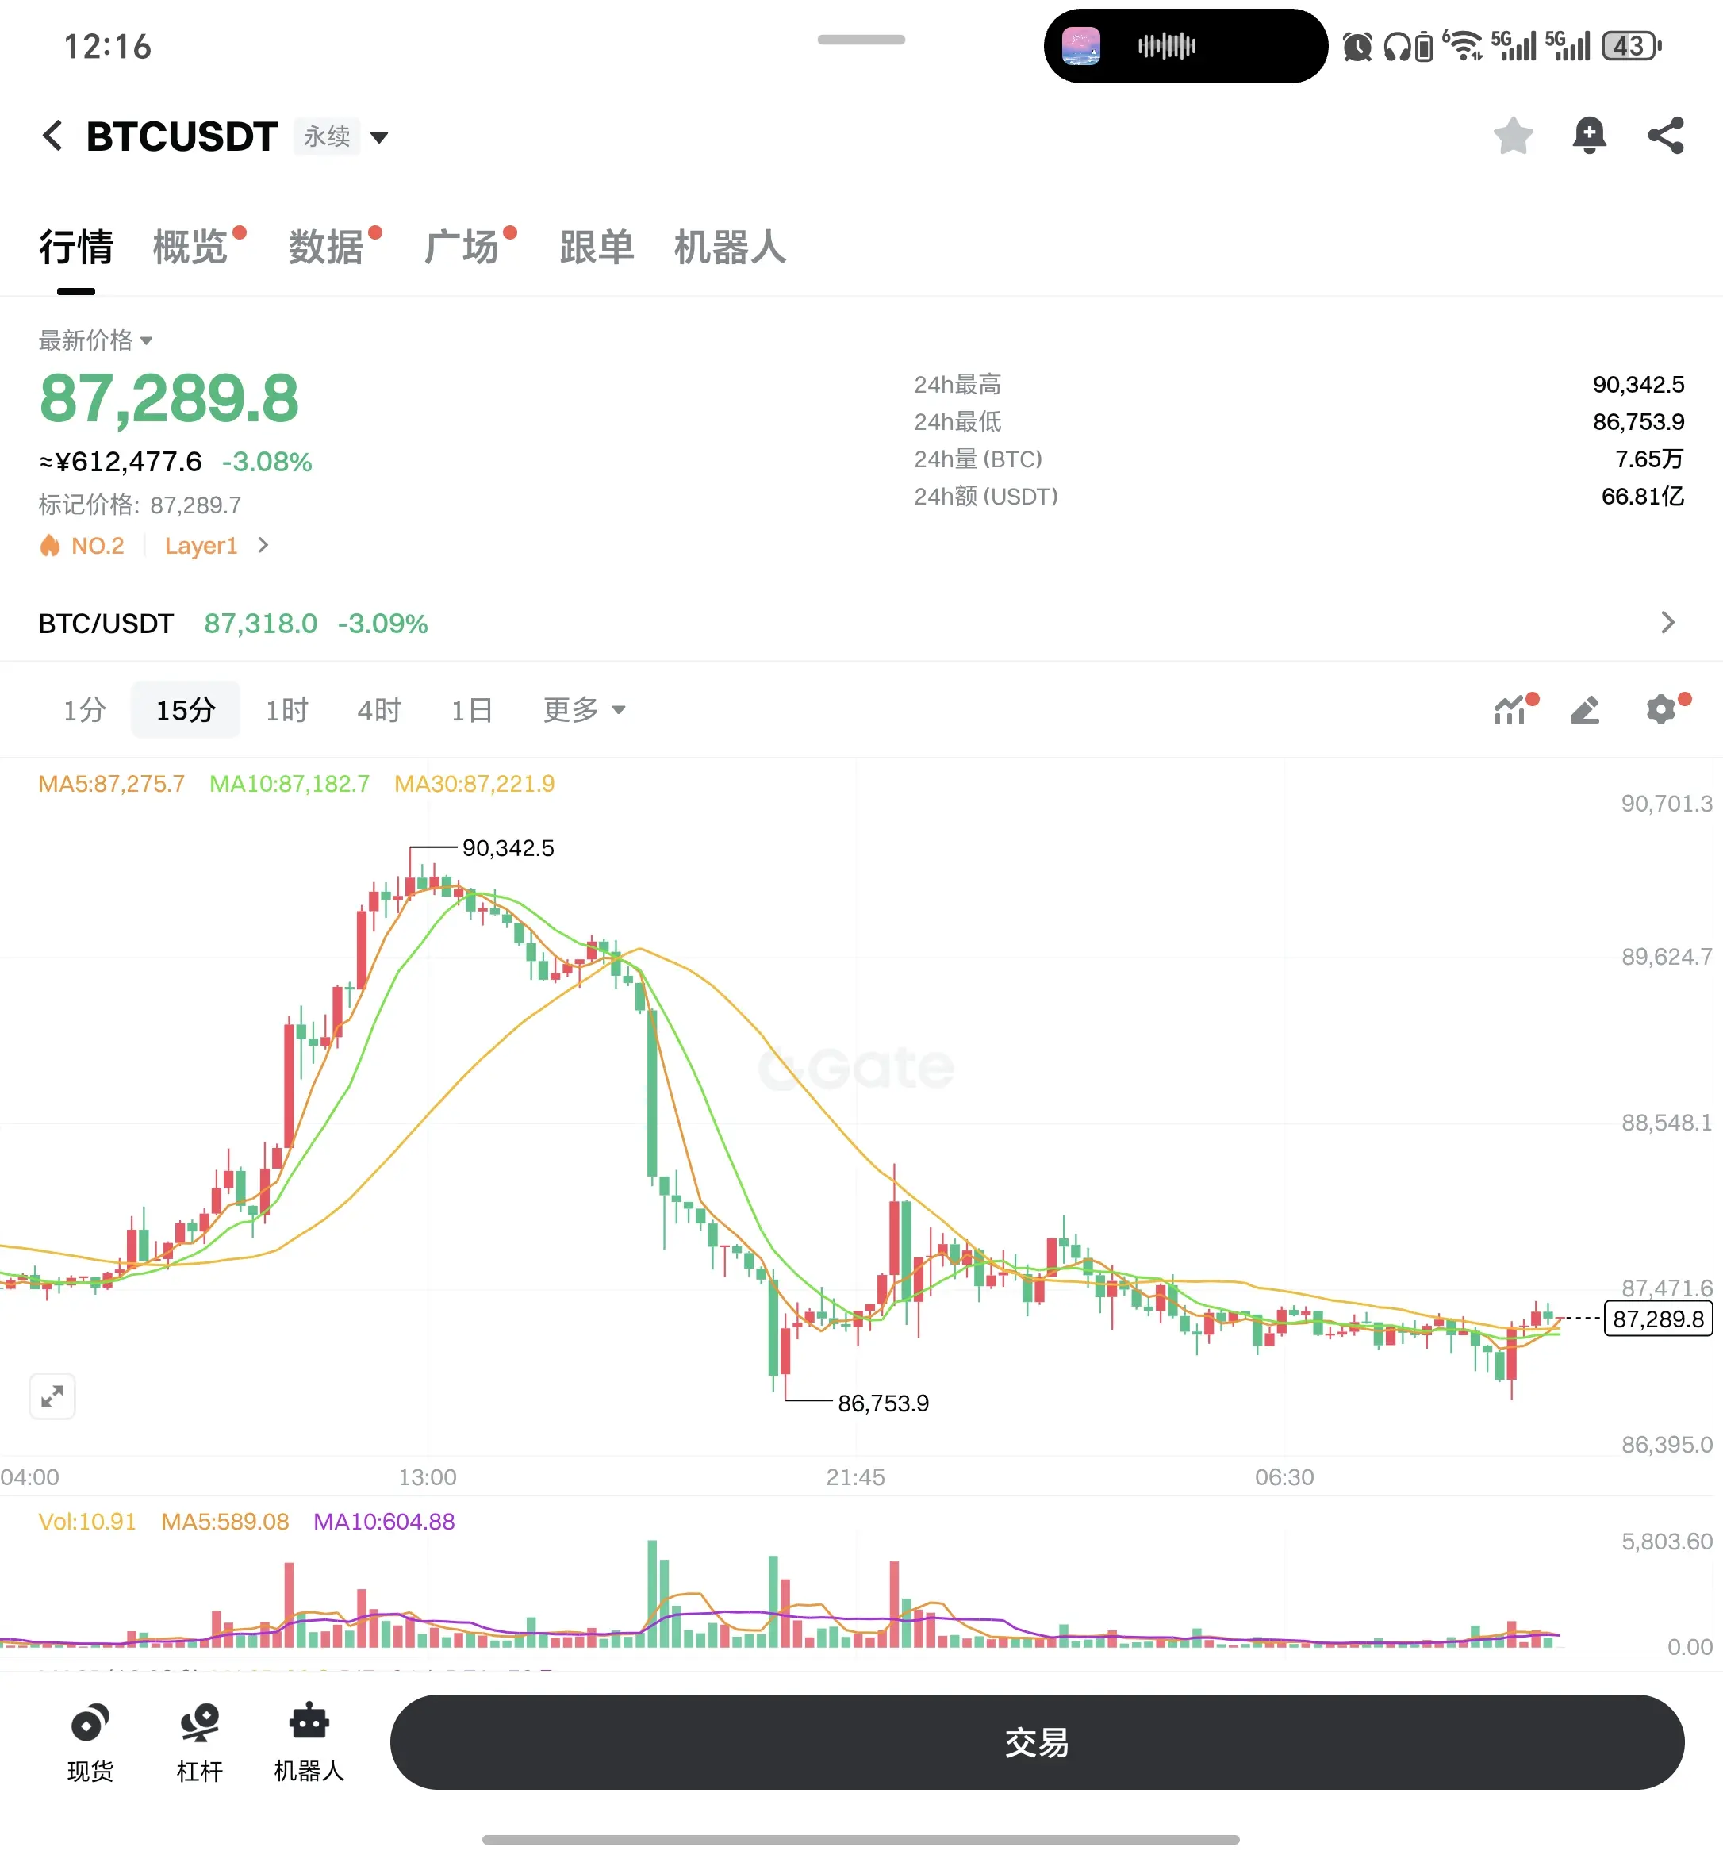Switch to the 跟单 tab
Image resolution: width=1723 pixels, height=1866 pixels.
point(597,247)
